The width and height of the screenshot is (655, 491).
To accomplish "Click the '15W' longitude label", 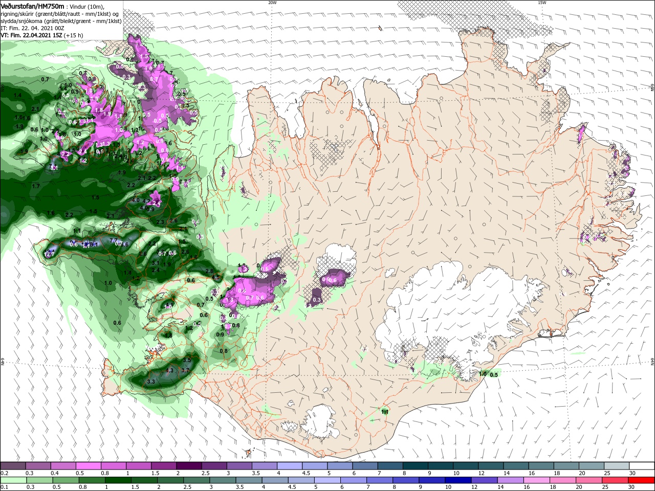I will click(541, 3).
